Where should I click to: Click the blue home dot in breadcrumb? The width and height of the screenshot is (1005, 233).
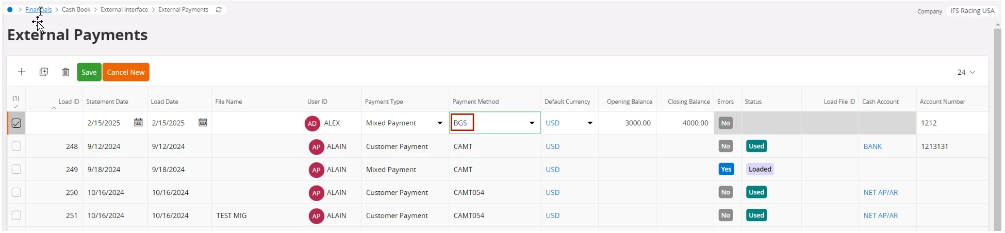tap(10, 10)
